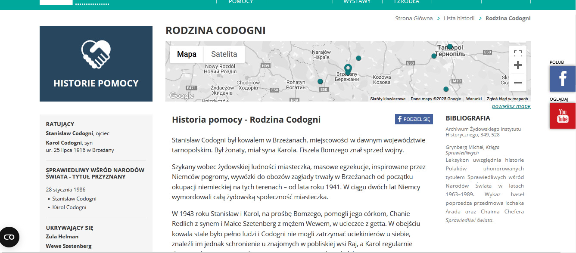Click the Podziel się Facebook share button

[414, 119]
